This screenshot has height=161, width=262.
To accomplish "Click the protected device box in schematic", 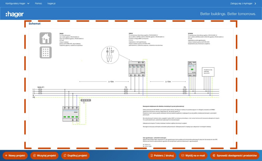I will (208, 72).
